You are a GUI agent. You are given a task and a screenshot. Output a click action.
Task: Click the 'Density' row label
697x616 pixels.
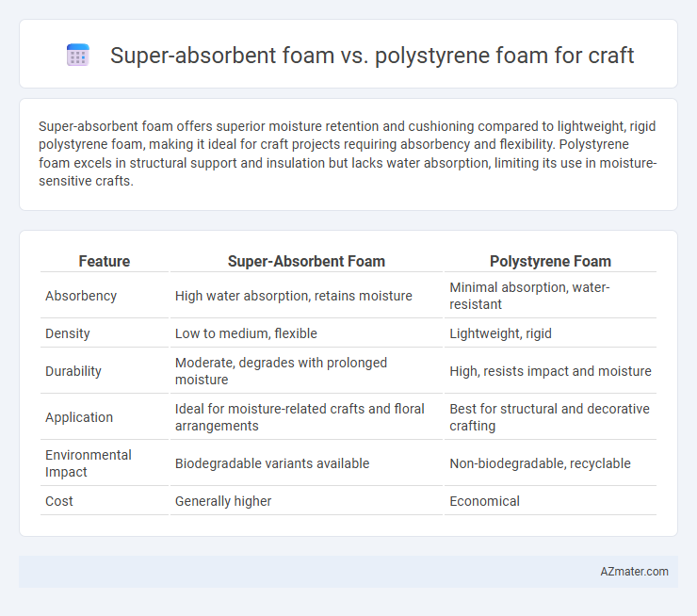click(x=68, y=333)
